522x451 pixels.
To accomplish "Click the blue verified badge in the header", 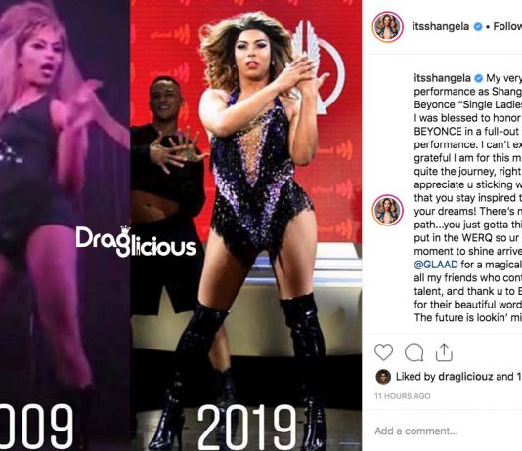I will tap(478, 27).
